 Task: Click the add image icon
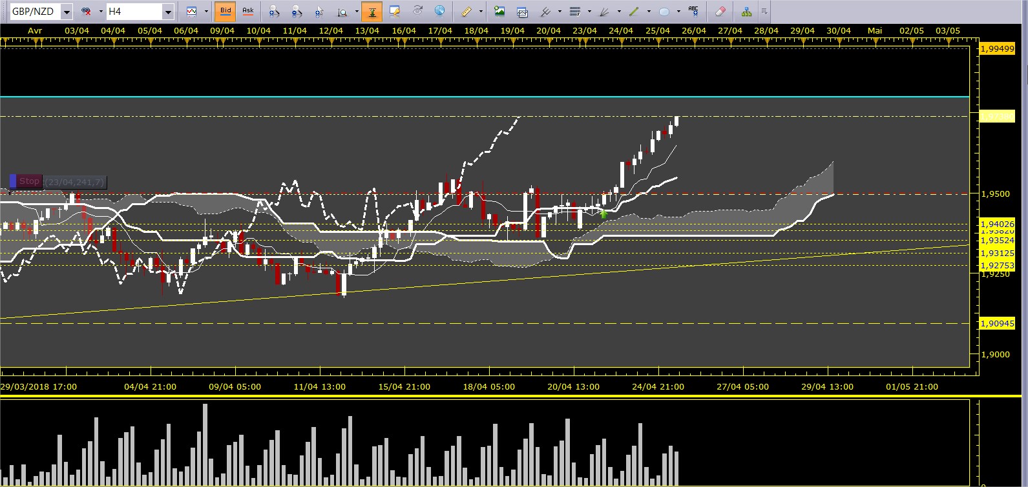point(499,11)
